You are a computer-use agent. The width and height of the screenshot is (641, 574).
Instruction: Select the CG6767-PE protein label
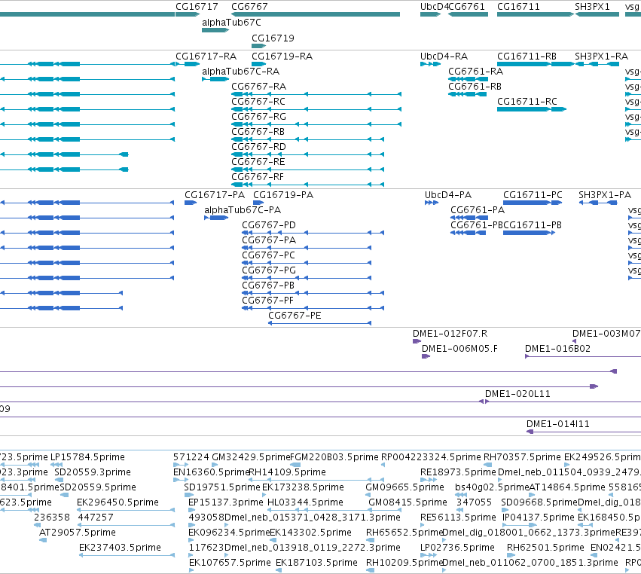(295, 316)
